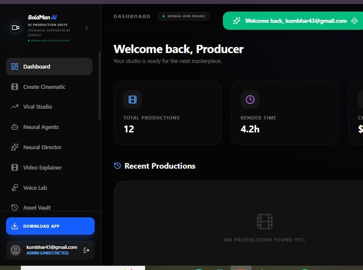Click the user avatar icon
Screen dimensions: 363x270
[x=16, y=250]
